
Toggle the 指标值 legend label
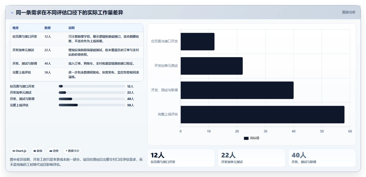(x=255, y=138)
